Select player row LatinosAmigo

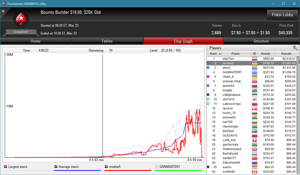[252, 104]
